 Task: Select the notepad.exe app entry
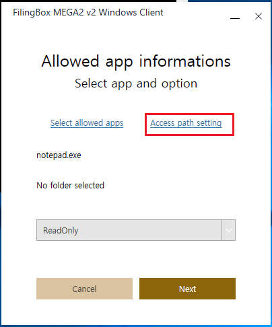(59, 155)
